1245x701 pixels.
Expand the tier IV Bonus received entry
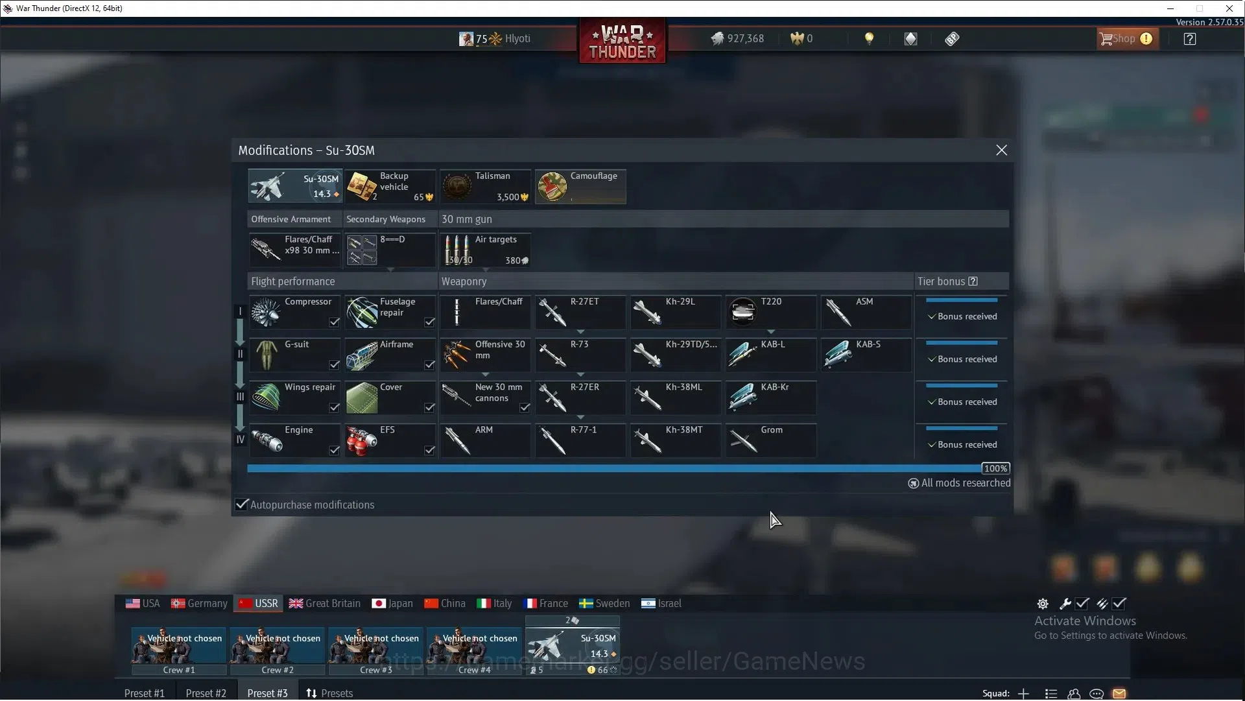(x=962, y=445)
